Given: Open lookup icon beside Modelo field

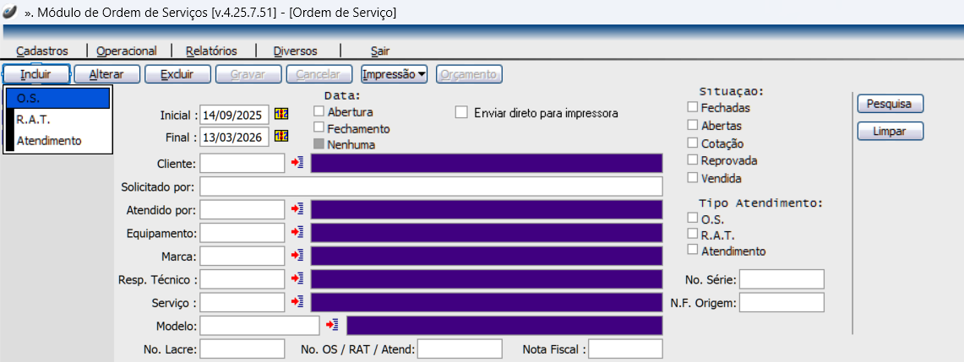Looking at the screenshot, I should pos(333,325).
